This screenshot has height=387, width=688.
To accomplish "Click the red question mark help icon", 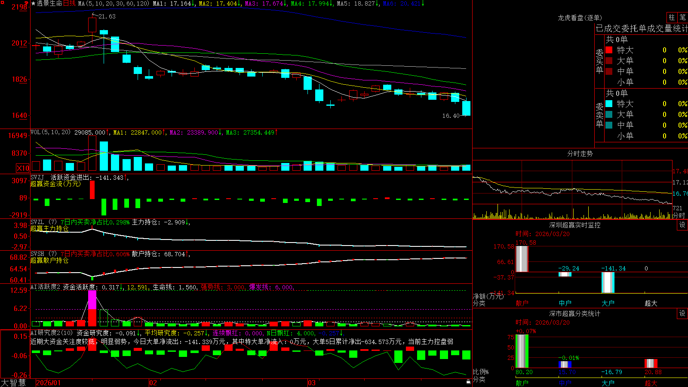I will click(26, 3).
